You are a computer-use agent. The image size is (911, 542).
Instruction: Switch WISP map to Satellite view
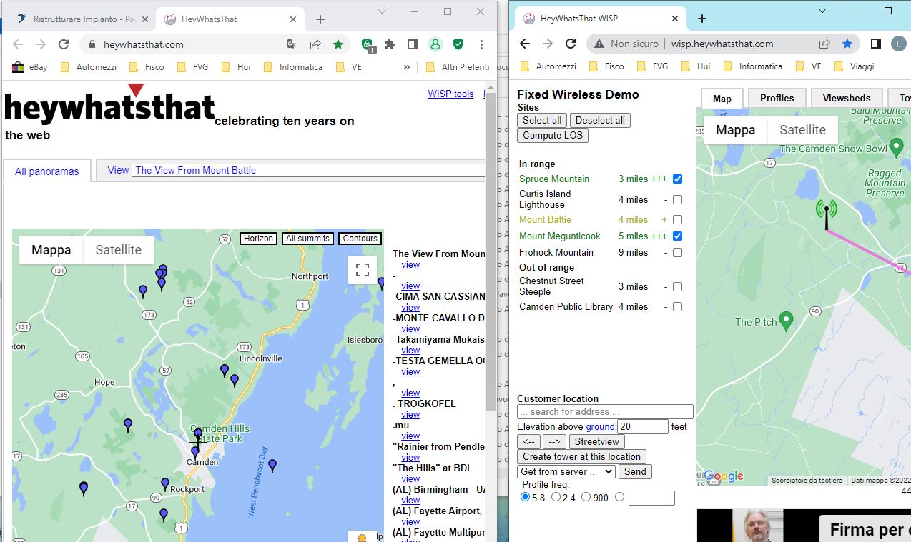click(802, 130)
